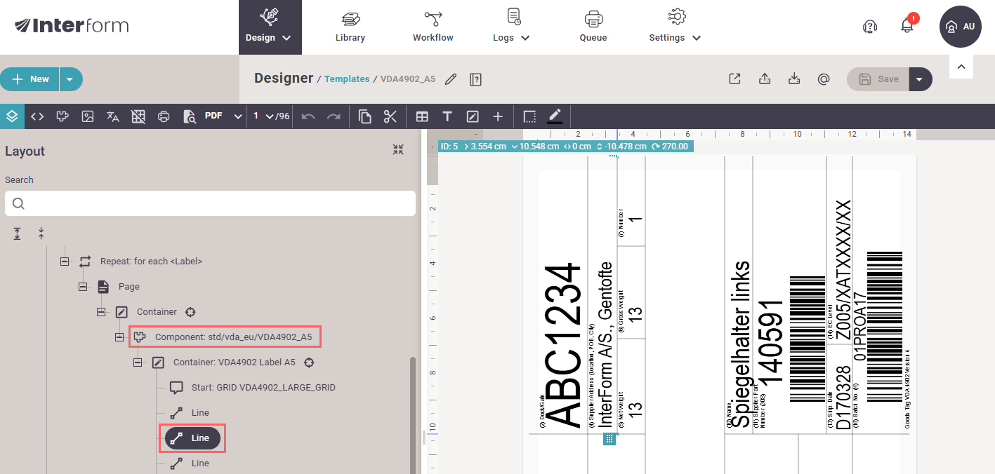Toggle the layers panel icon in toolbar

(11, 116)
